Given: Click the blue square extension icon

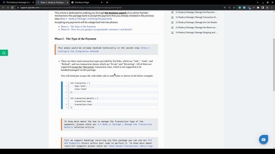Looking at the screenshot, I should (244, 8).
